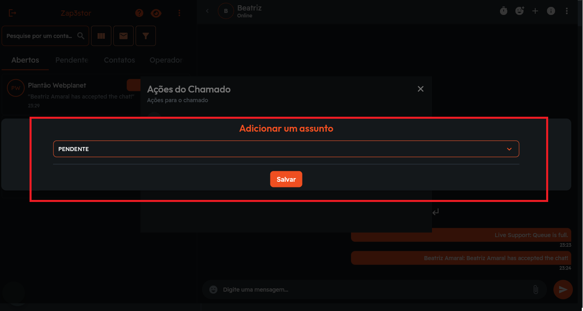Click the envelope mail icon button
This screenshot has height=311, width=583.
click(x=123, y=36)
